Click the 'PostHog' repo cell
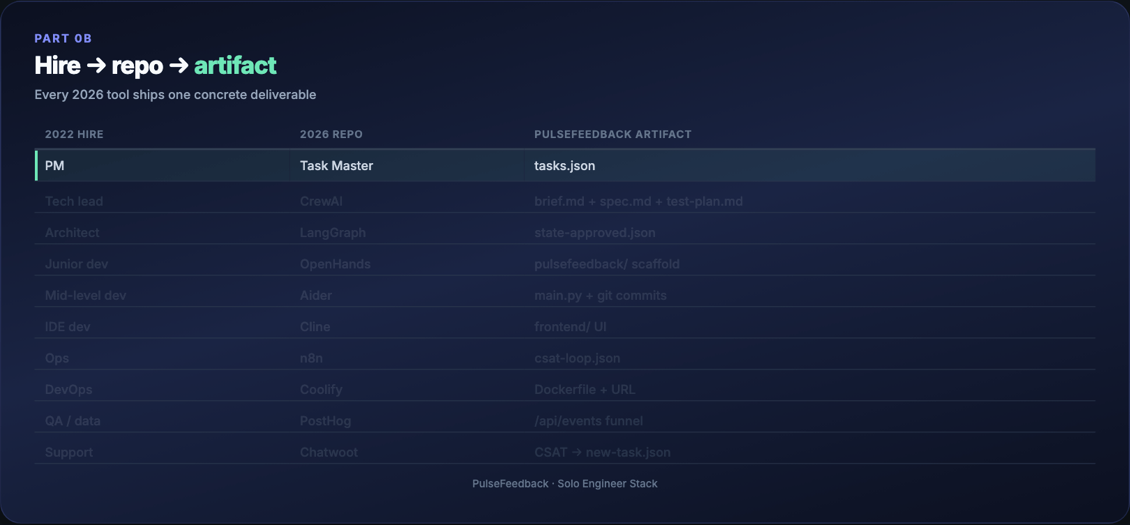The height and width of the screenshot is (525, 1130). (325, 421)
